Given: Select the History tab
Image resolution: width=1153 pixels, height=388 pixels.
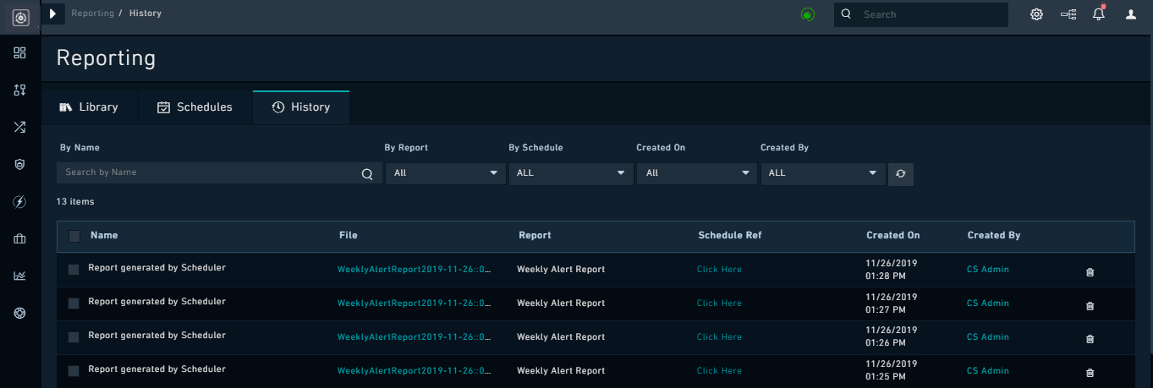Looking at the screenshot, I should coord(301,107).
